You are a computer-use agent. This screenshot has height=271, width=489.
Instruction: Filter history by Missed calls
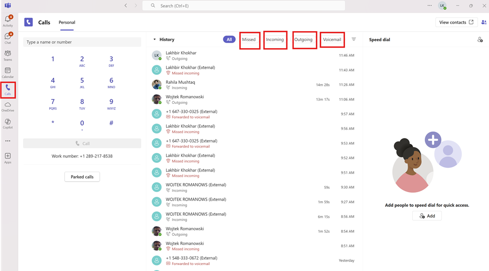pos(249,40)
